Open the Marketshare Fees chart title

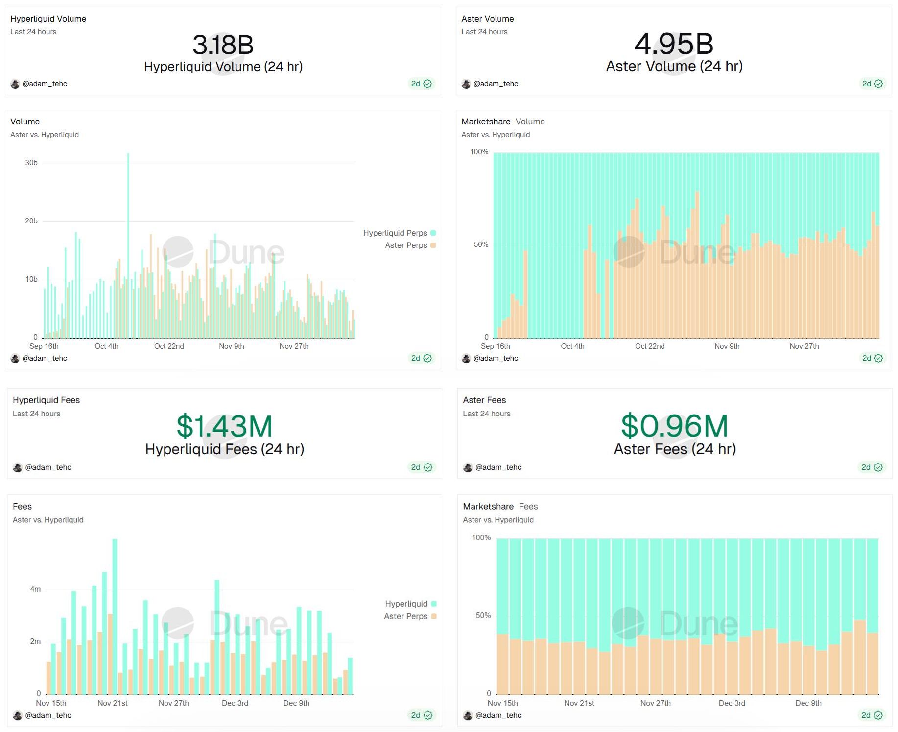(x=500, y=506)
